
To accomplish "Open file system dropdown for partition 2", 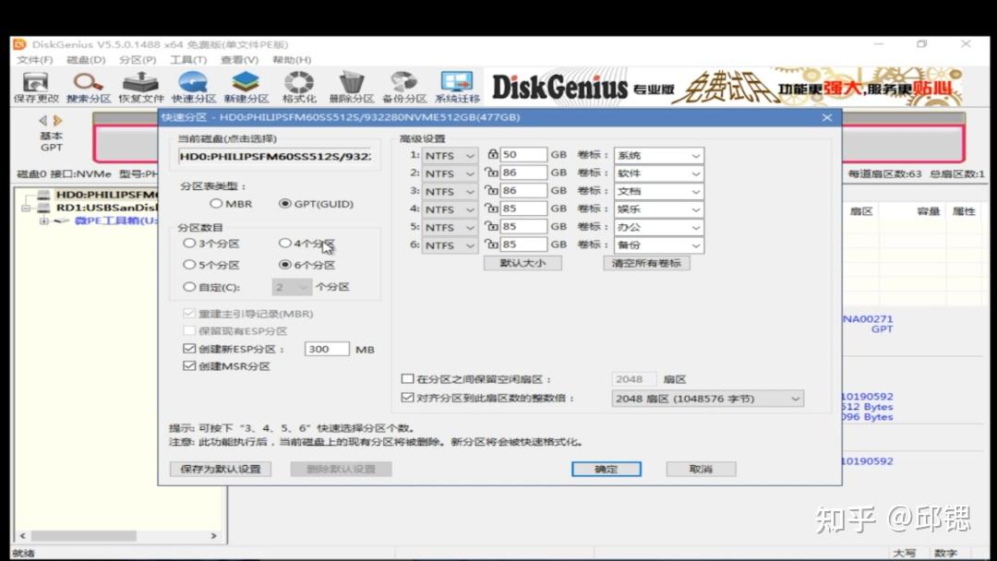I will tap(450, 173).
